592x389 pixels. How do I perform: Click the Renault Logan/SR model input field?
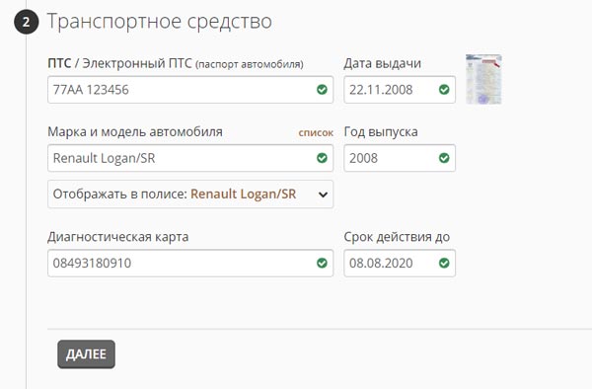coord(190,158)
